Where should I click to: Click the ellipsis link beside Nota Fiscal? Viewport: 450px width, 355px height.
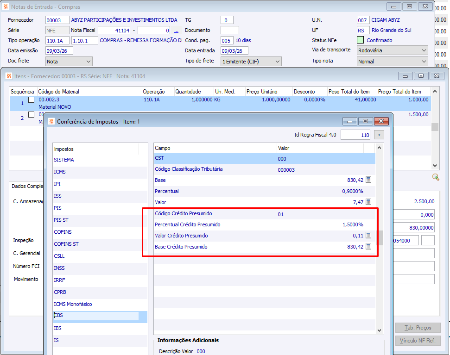[x=176, y=31]
